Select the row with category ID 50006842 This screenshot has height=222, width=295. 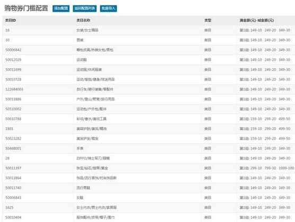[x=149, y=50]
